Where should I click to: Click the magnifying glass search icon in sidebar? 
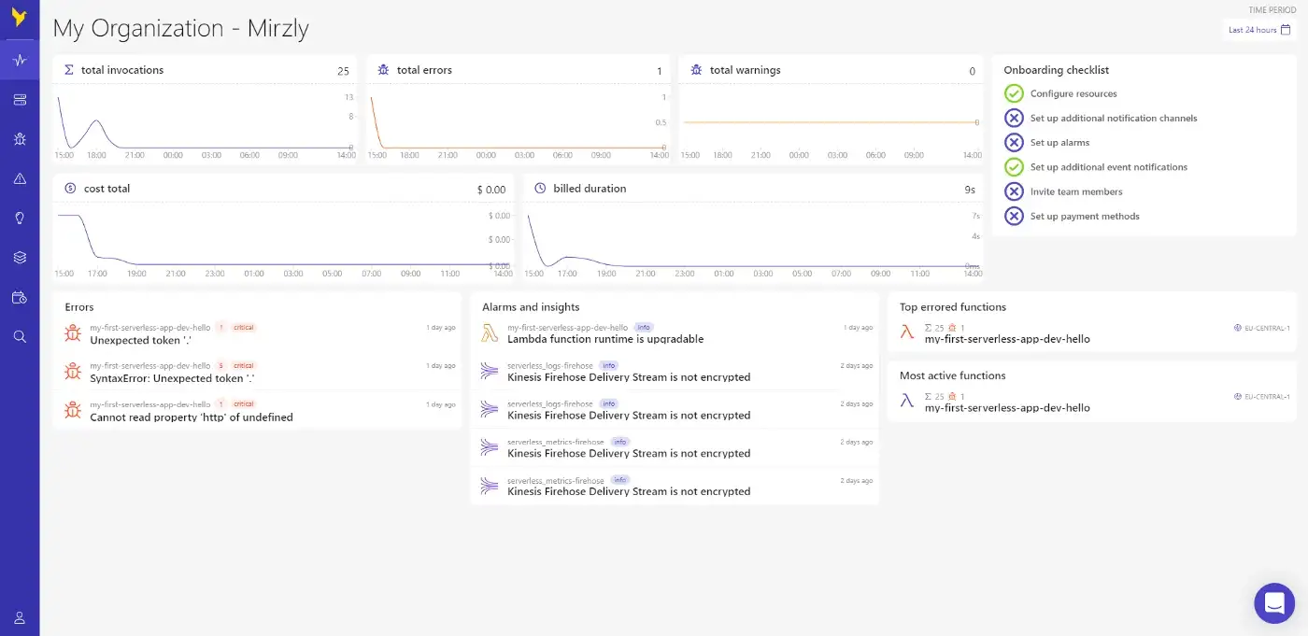20,336
